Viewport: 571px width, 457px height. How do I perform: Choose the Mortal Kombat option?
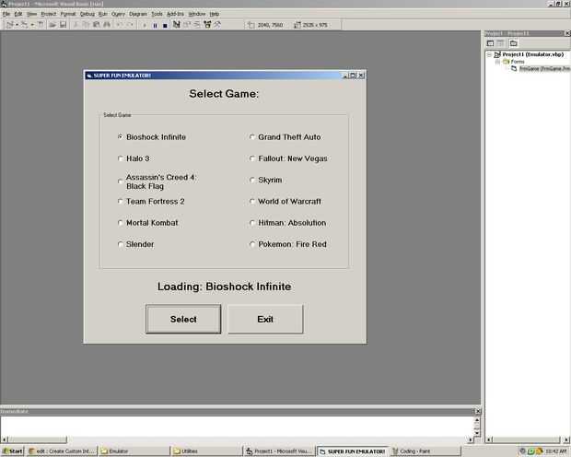tap(120, 223)
